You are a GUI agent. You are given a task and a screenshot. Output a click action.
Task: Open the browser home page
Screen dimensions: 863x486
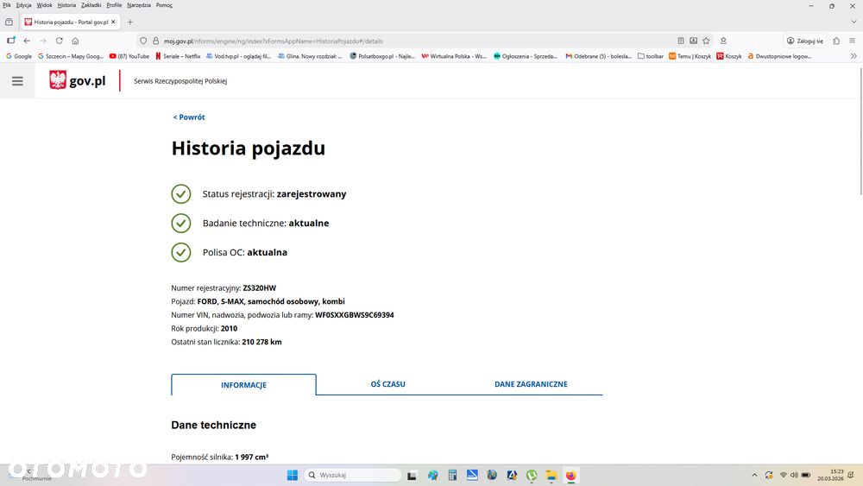click(75, 41)
